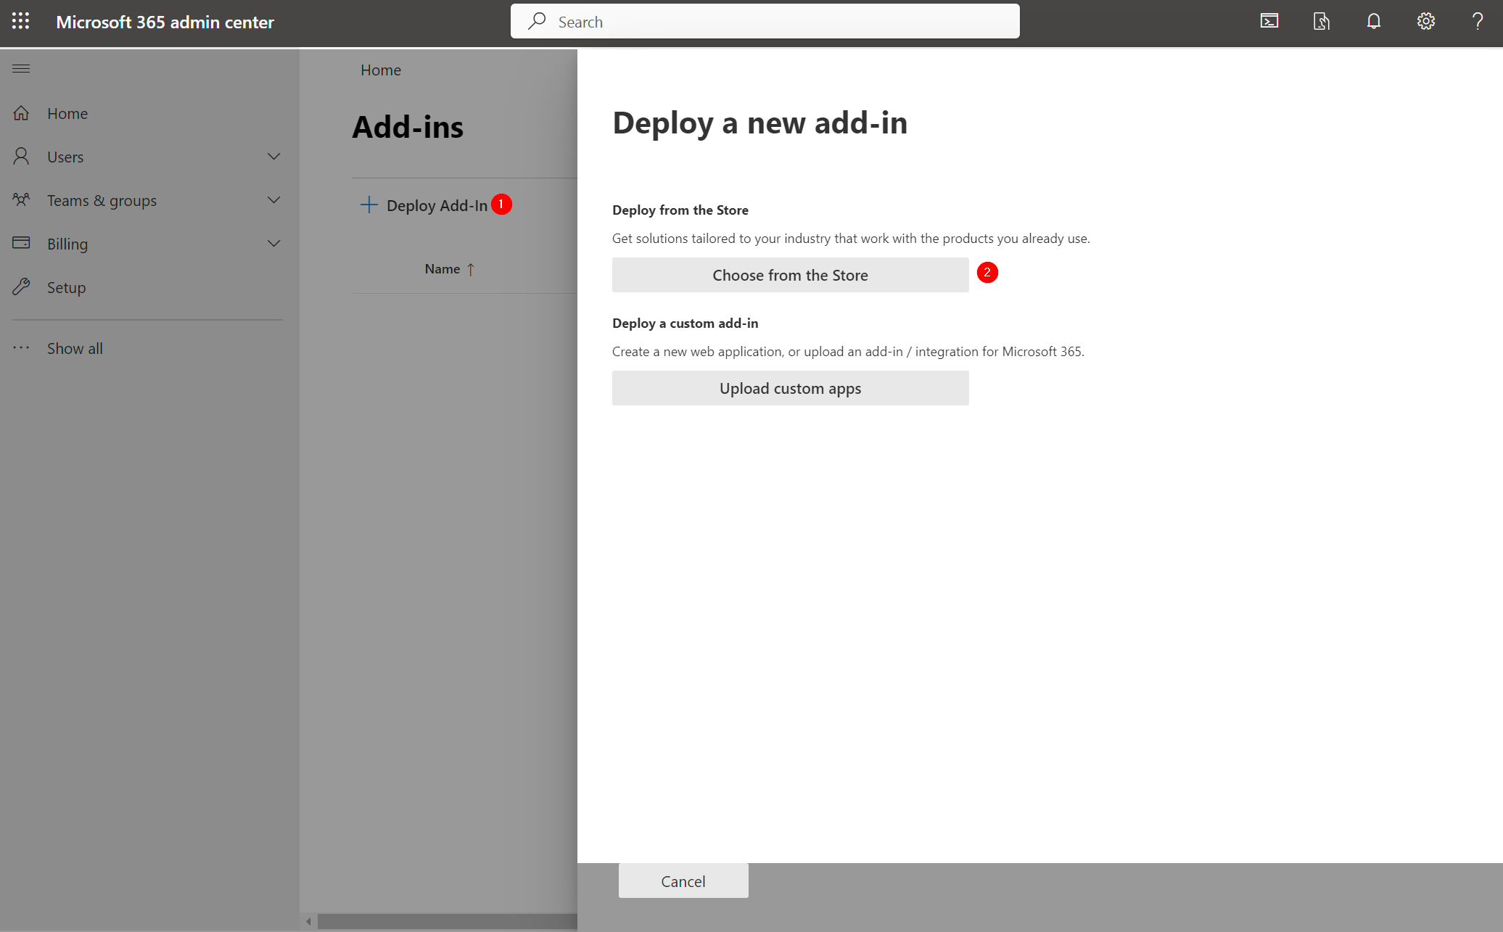Open the Cloud Shell terminal icon
The width and height of the screenshot is (1503, 932).
point(1269,21)
